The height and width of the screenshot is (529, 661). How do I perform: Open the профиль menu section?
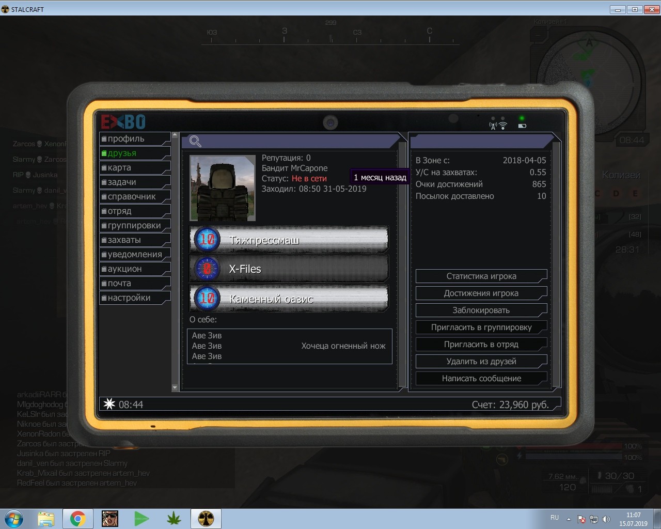135,139
